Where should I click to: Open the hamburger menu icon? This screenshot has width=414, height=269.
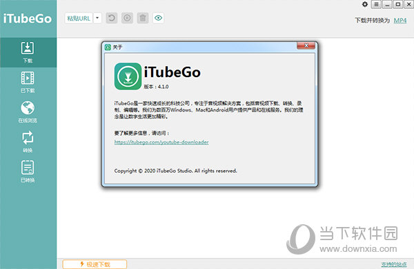pos(376,5)
